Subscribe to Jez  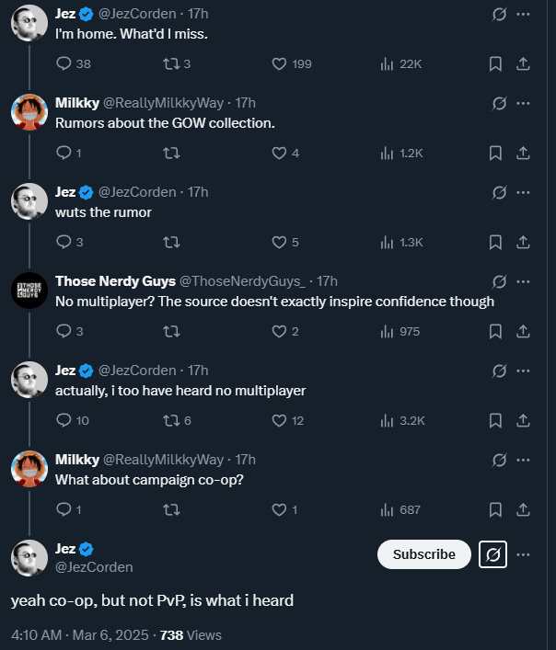click(423, 554)
